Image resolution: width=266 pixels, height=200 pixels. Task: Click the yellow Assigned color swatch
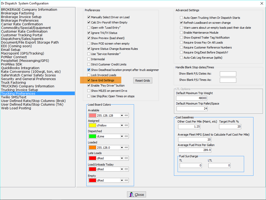tap(93, 125)
